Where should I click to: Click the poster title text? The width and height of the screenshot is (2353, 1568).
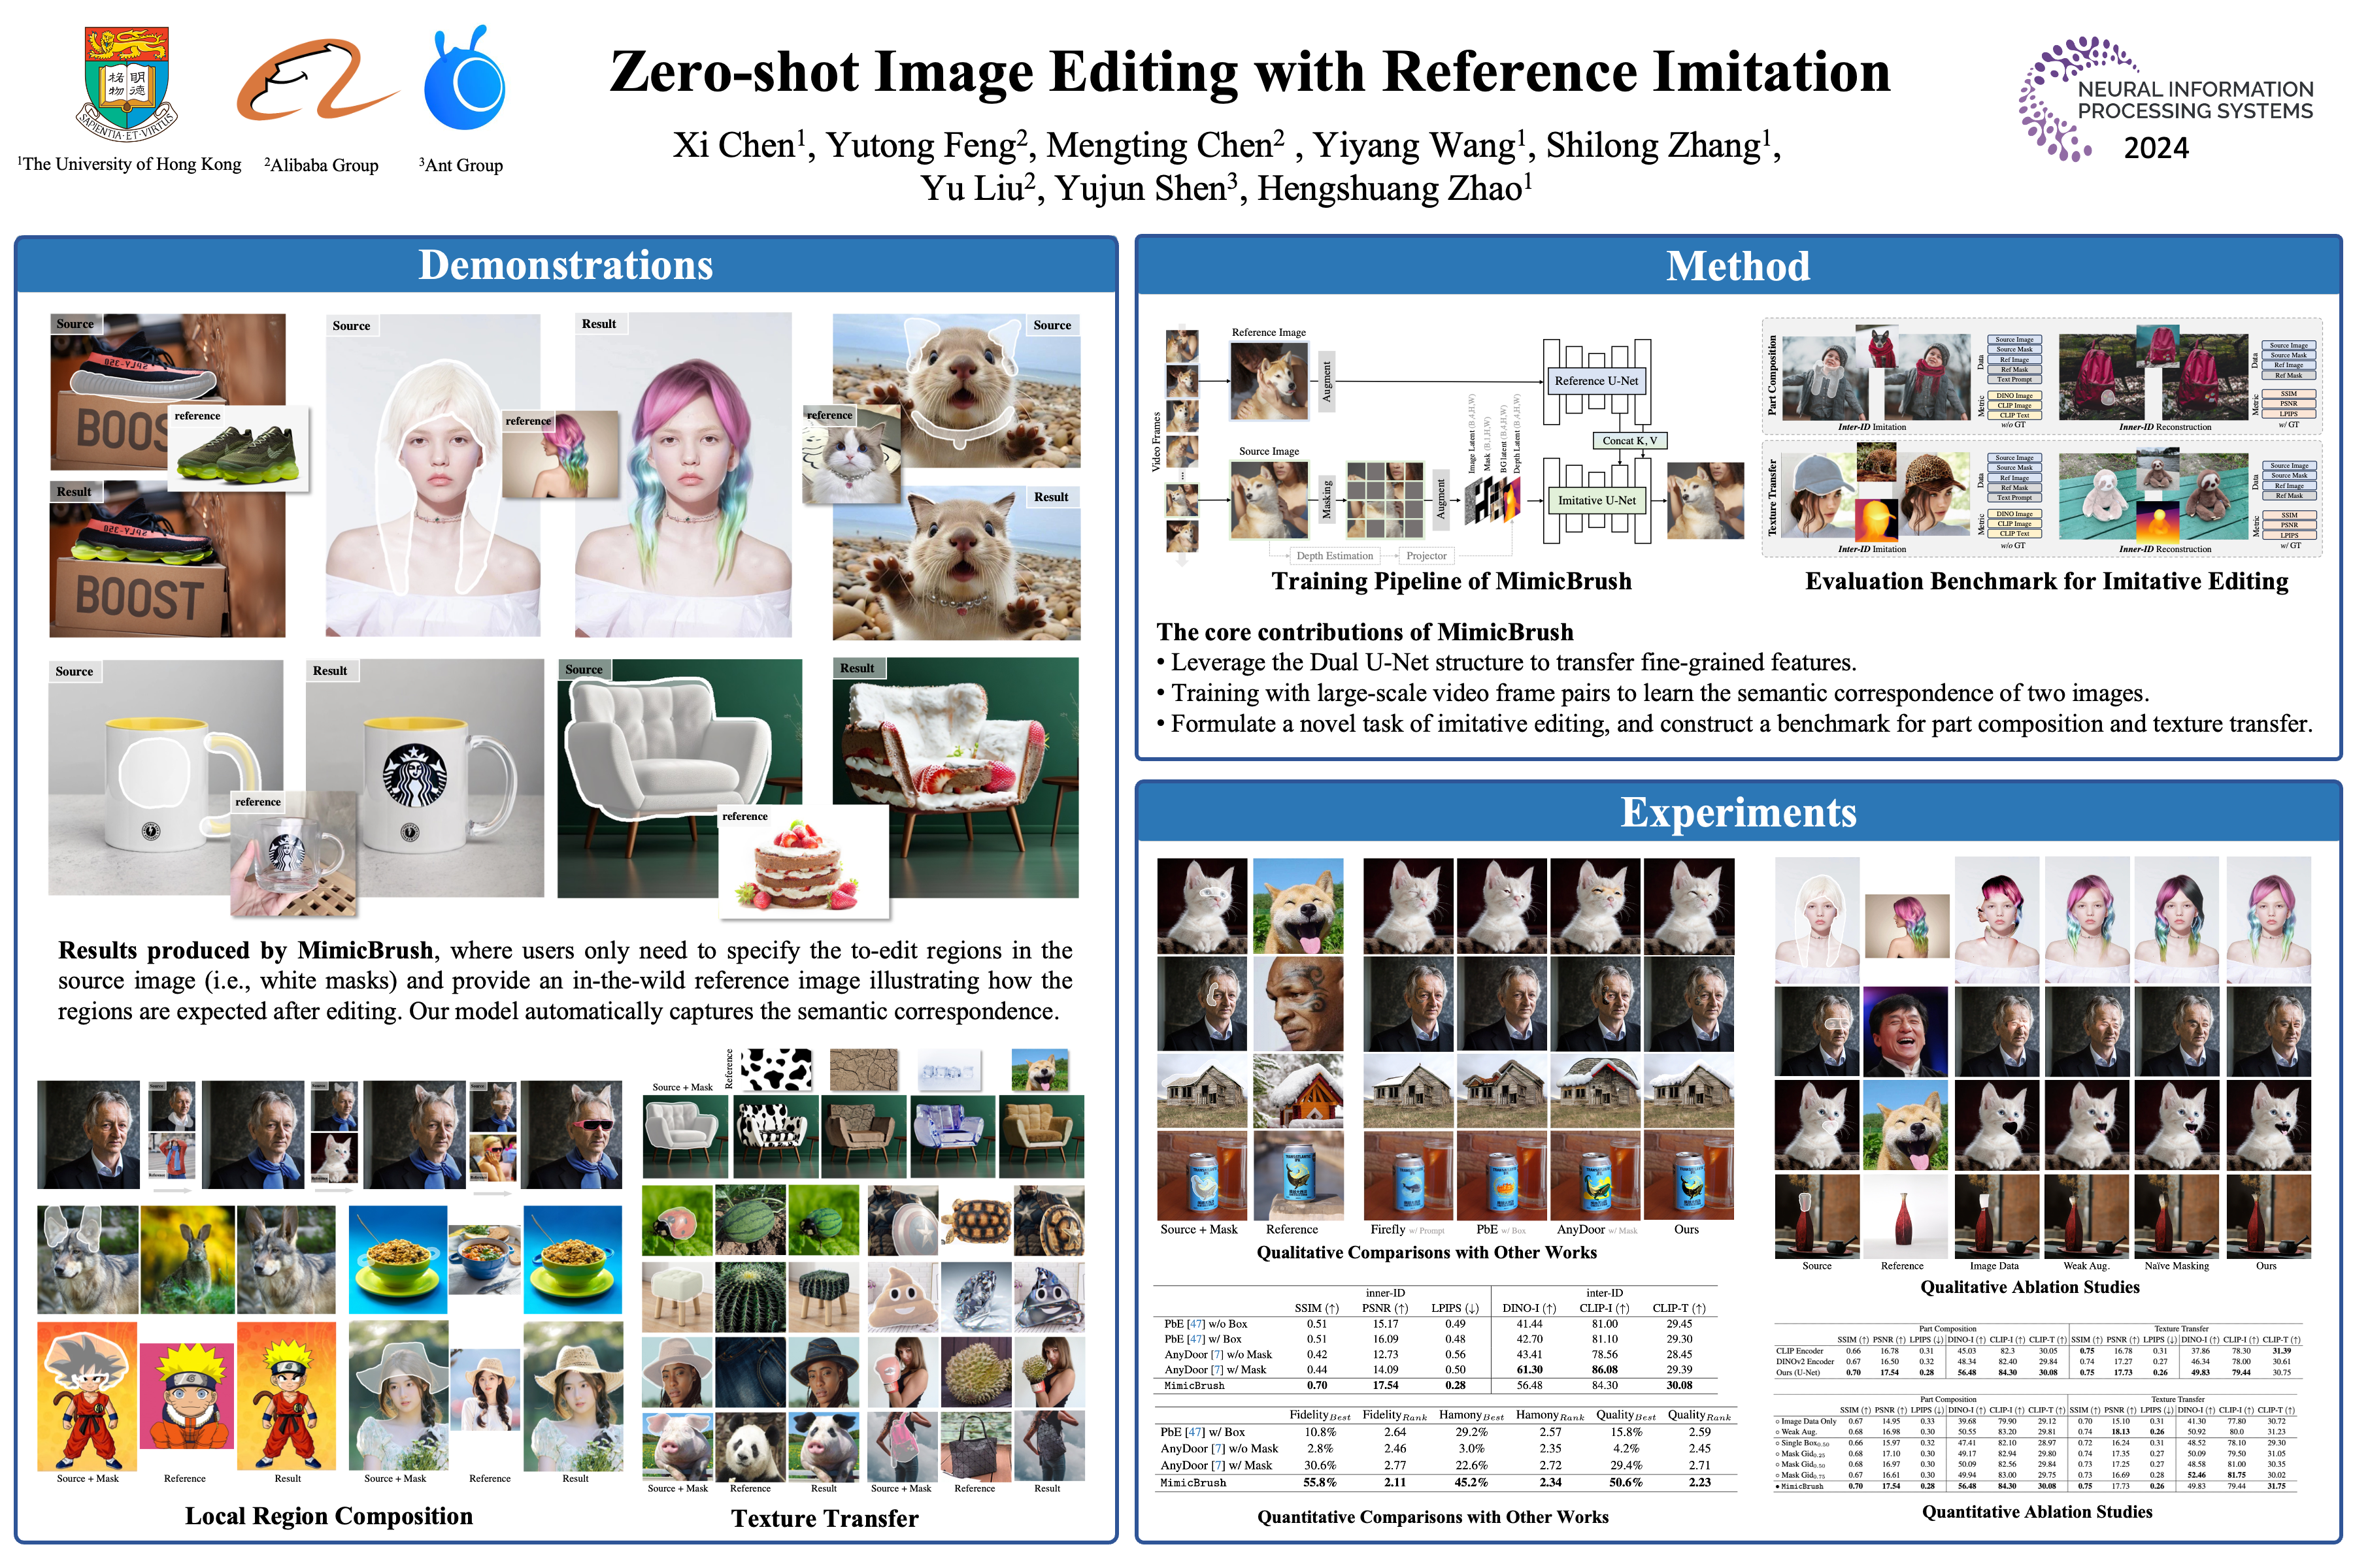pos(1250,72)
